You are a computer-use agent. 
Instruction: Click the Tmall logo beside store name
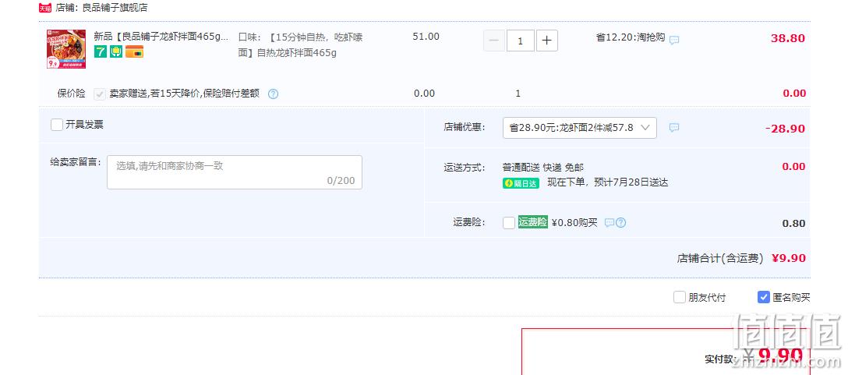(x=45, y=8)
